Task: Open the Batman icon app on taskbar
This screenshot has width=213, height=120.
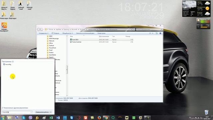Action: pos(127,118)
